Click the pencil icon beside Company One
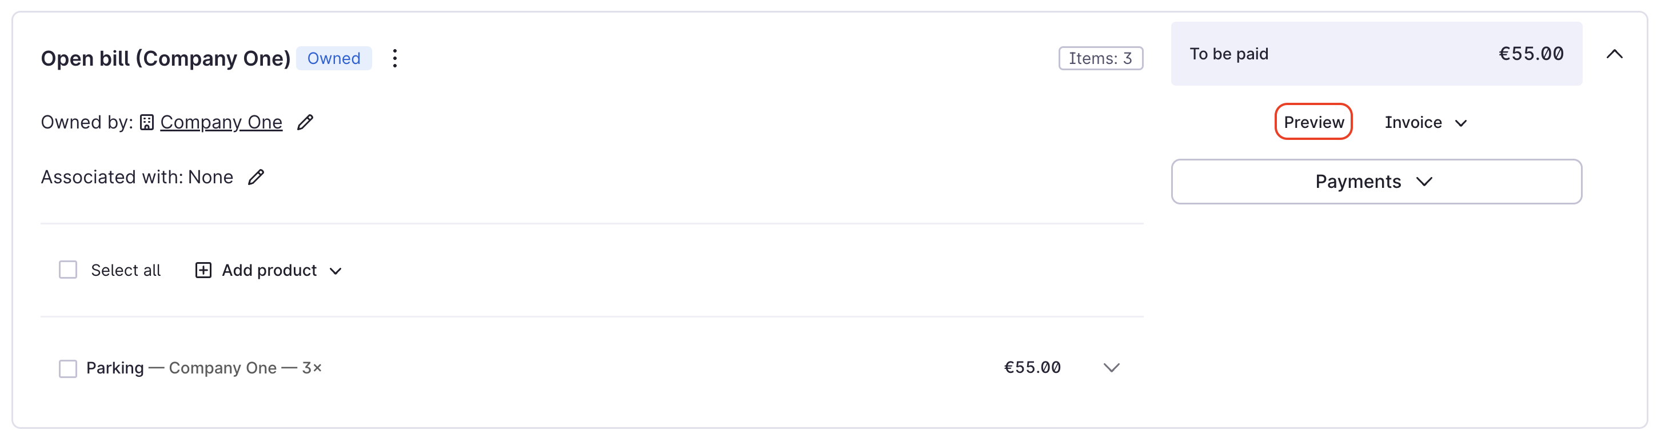Screen dimensions: 1661x442 (305, 122)
